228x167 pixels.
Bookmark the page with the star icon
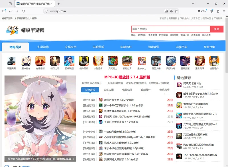click(x=176, y=11)
